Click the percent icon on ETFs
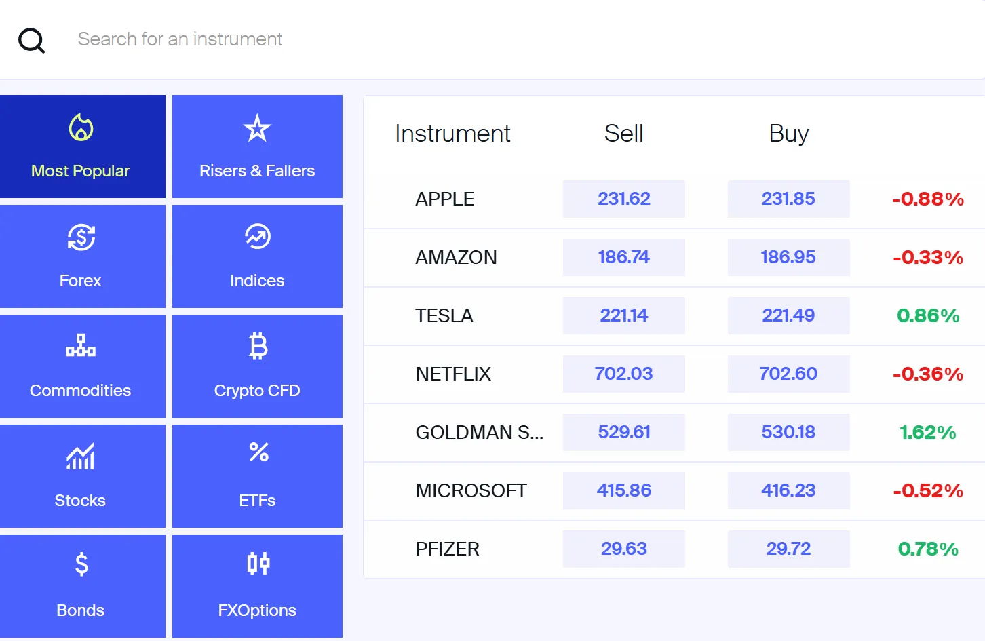The height and width of the screenshot is (641, 985). pos(258,452)
